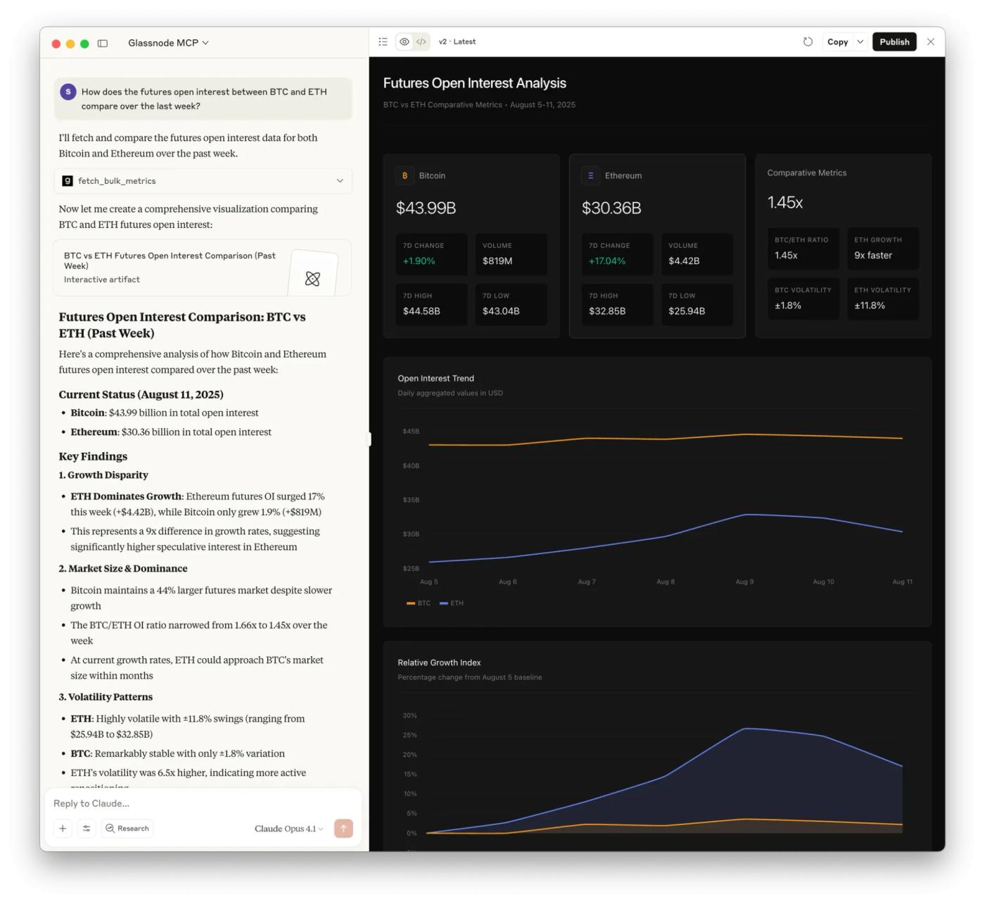Click the Key Findings heading
Viewport: 985px width, 904px height.
pos(93,456)
